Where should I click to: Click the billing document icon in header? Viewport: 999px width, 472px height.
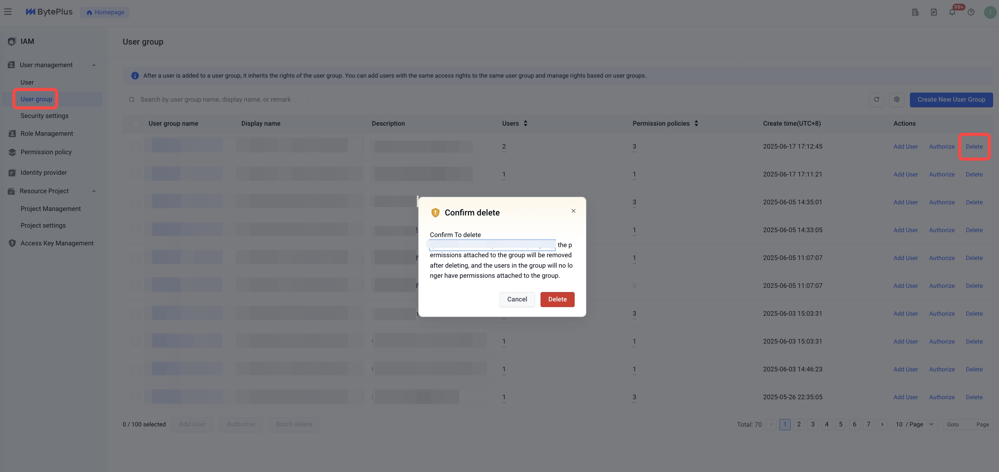click(934, 13)
